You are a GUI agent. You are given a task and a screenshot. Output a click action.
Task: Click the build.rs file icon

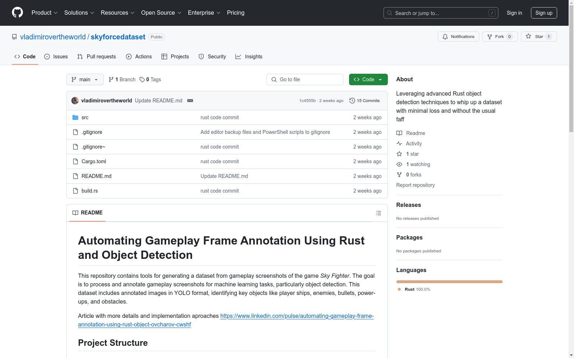pyautogui.click(x=75, y=191)
